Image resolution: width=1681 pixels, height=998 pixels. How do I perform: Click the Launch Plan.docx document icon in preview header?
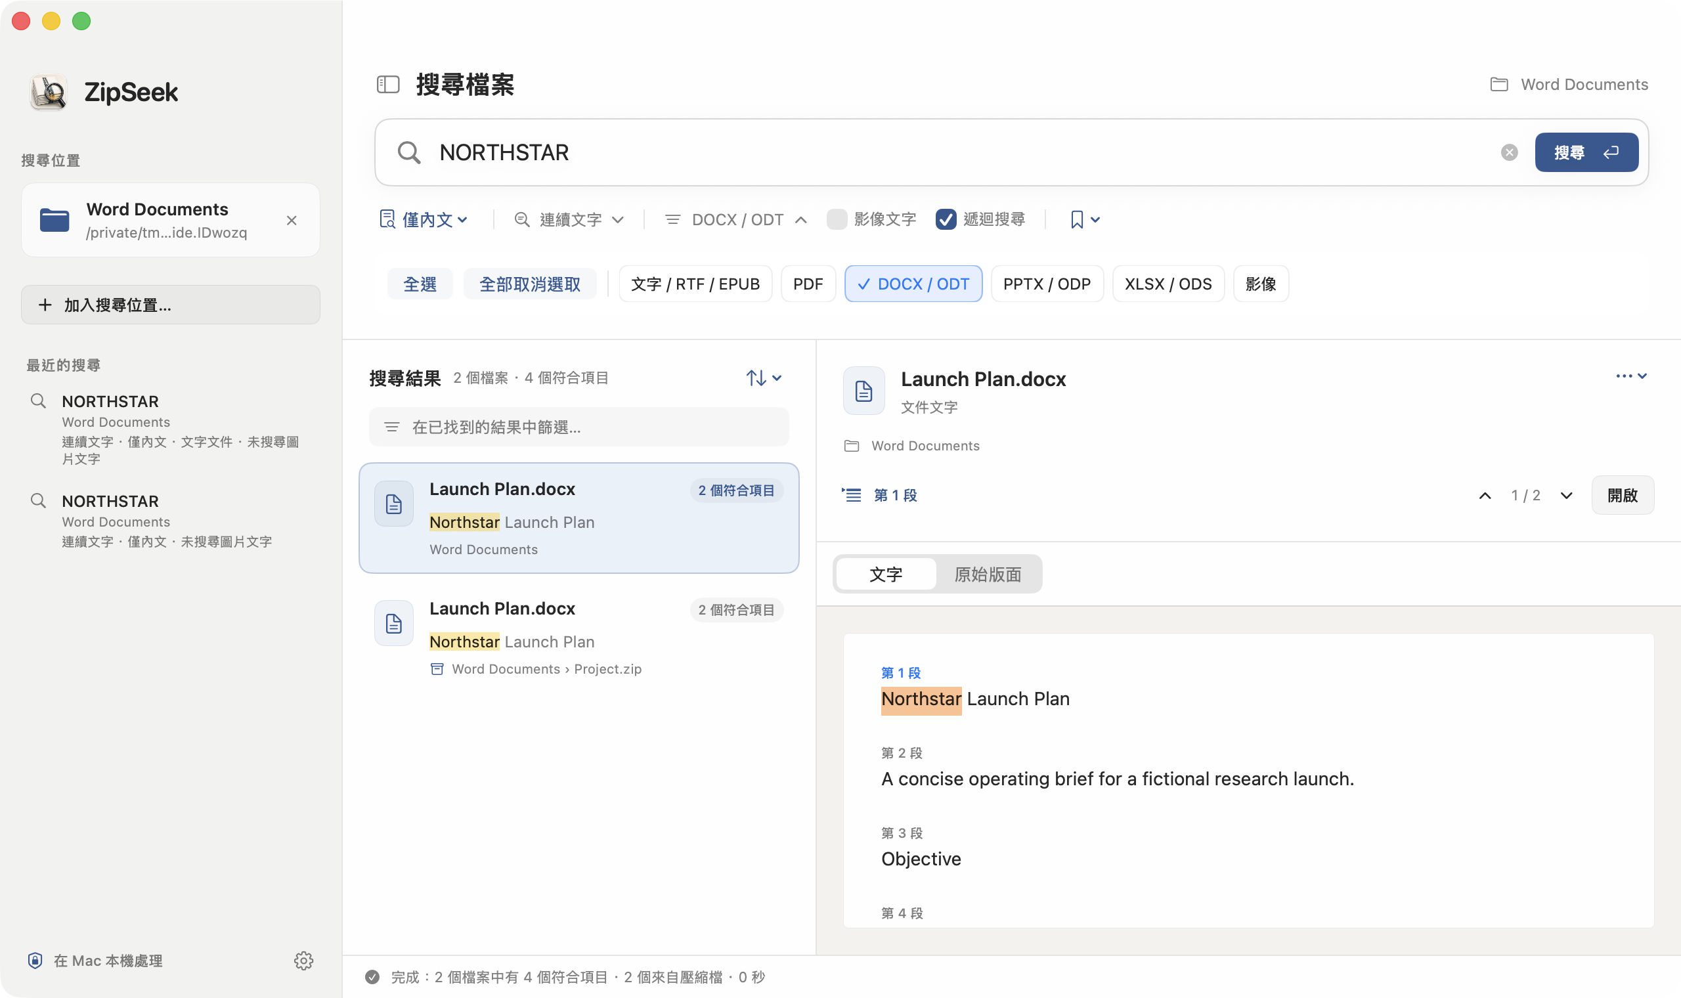click(864, 391)
